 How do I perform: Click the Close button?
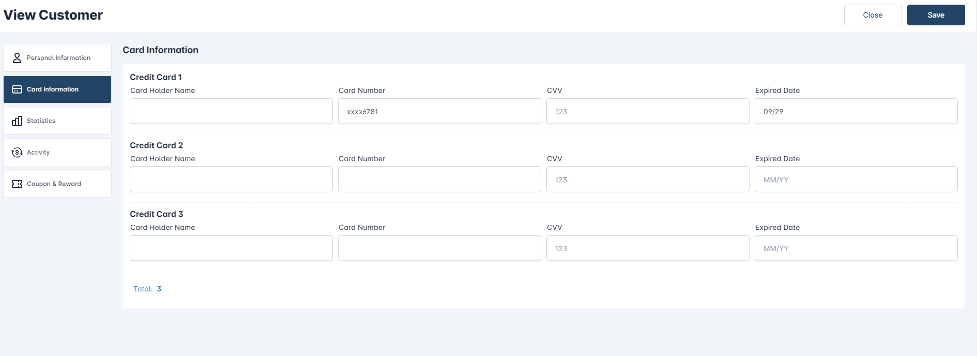pyautogui.click(x=873, y=15)
